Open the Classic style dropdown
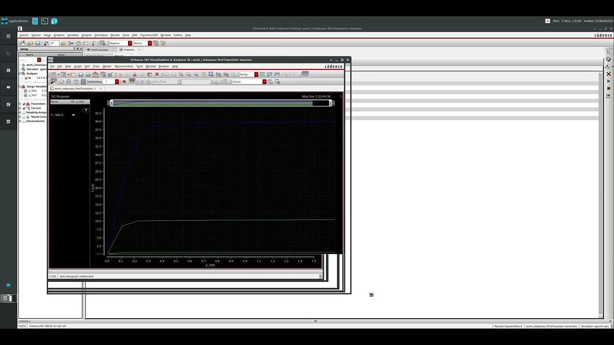This screenshot has height=345, width=614. pyautogui.click(x=264, y=81)
